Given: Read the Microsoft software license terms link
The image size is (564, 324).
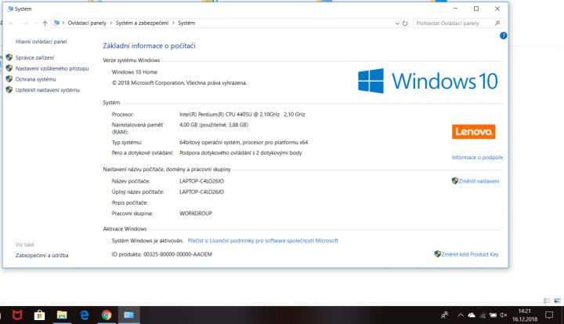Looking at the screenshot, I should click(262, 241).
